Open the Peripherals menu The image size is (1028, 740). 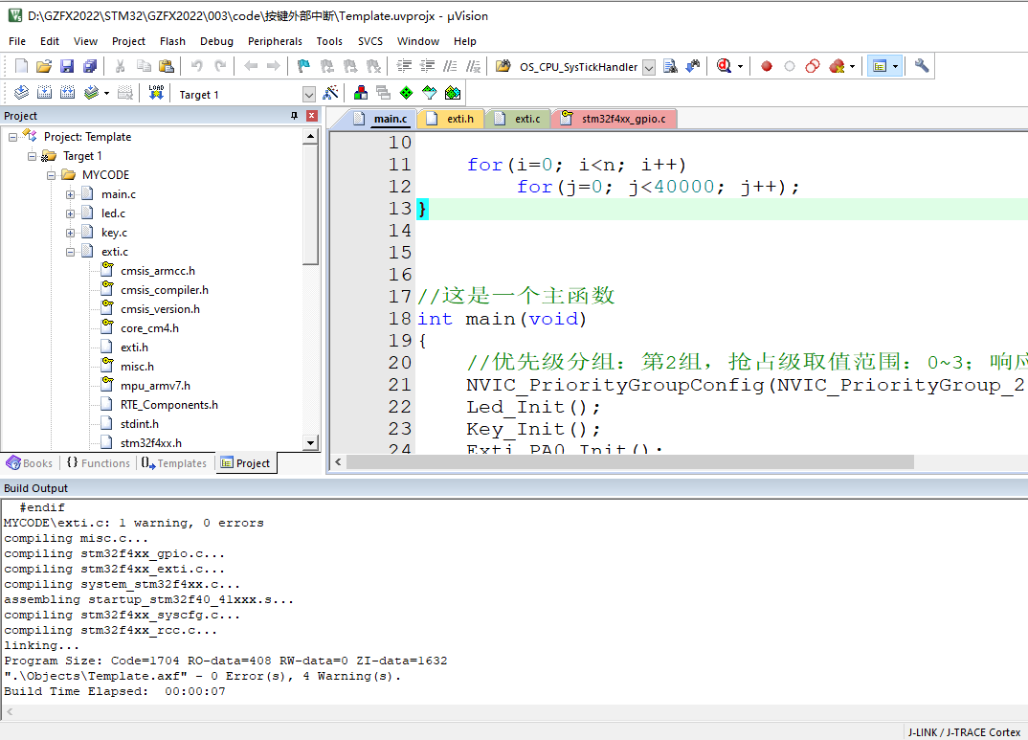tap(275, 41)
